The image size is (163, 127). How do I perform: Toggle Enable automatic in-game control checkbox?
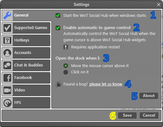point(58,28)
